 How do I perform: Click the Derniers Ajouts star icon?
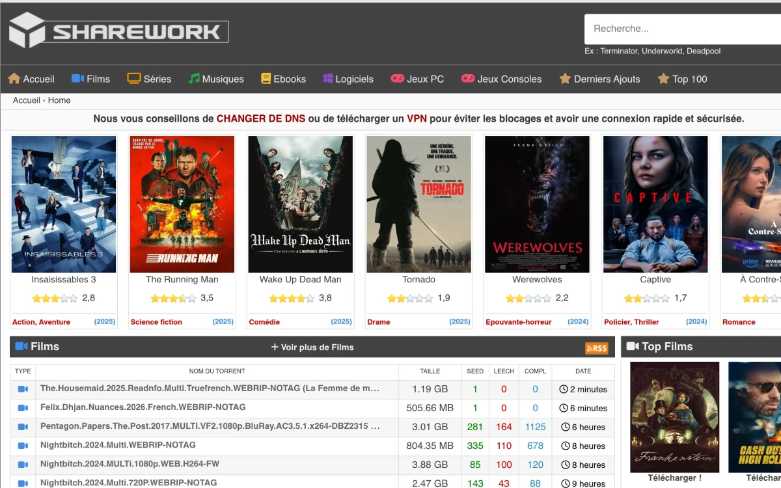(x=565, y=79)
